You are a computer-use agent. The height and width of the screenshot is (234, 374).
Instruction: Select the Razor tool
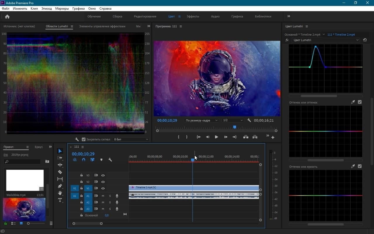coord(60,172)
